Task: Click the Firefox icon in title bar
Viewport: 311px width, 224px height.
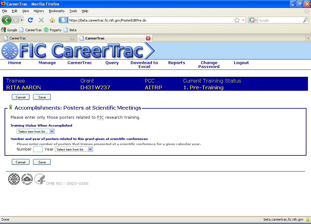Action: [3, 4]
